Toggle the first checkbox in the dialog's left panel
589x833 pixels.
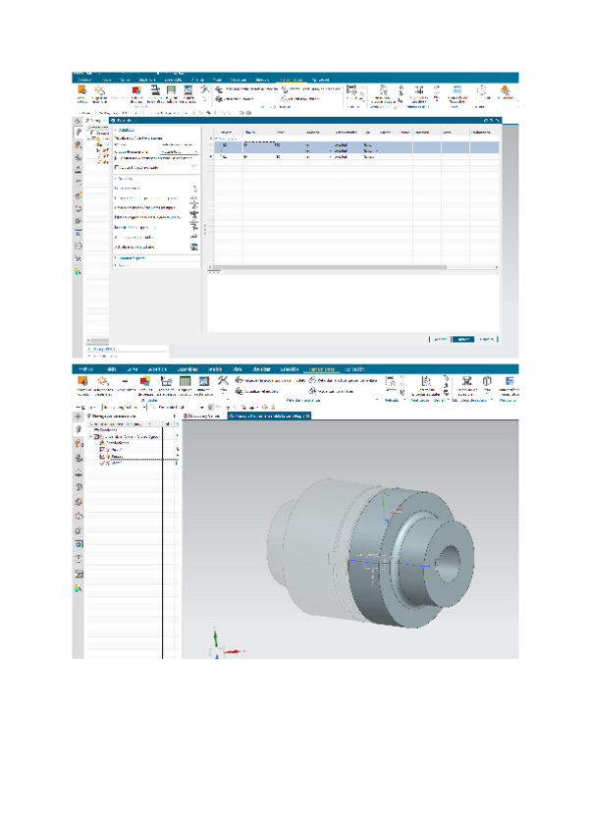[x=117, y=167]
